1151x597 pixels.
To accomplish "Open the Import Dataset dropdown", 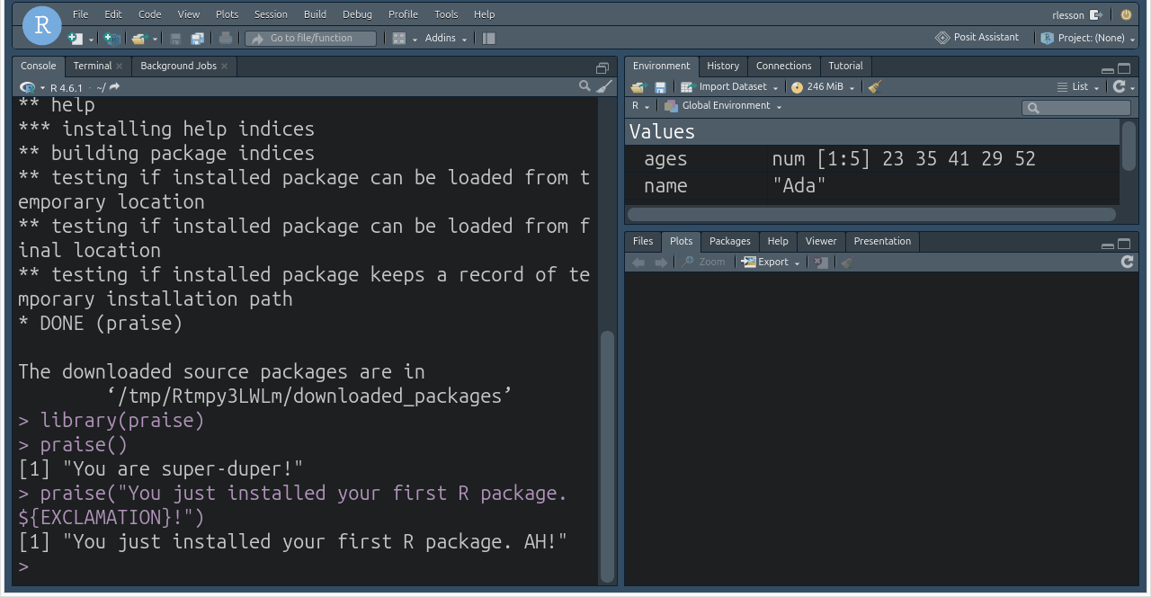I will pyautogui.click(x=729, y=87).
